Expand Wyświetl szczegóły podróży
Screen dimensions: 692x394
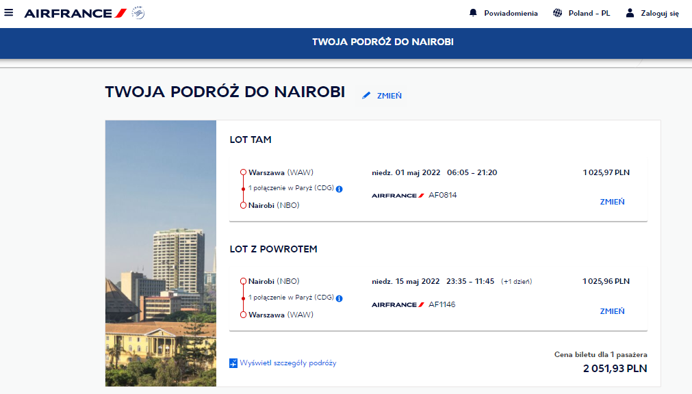click(x=287, y=363)
